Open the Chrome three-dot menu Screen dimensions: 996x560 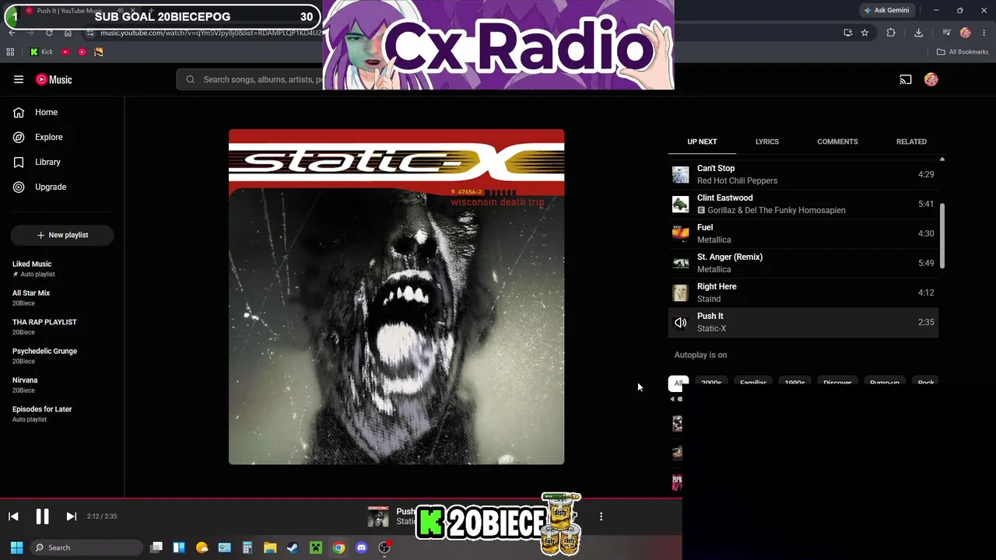(x=985, y=33)
